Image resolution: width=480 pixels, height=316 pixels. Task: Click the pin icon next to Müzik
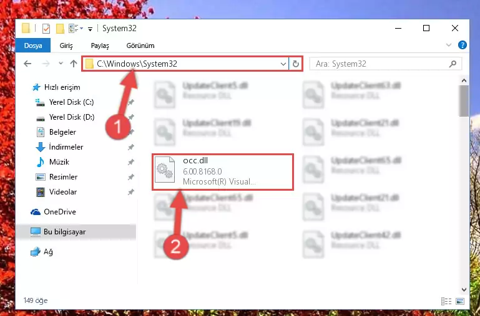[131, 162]
